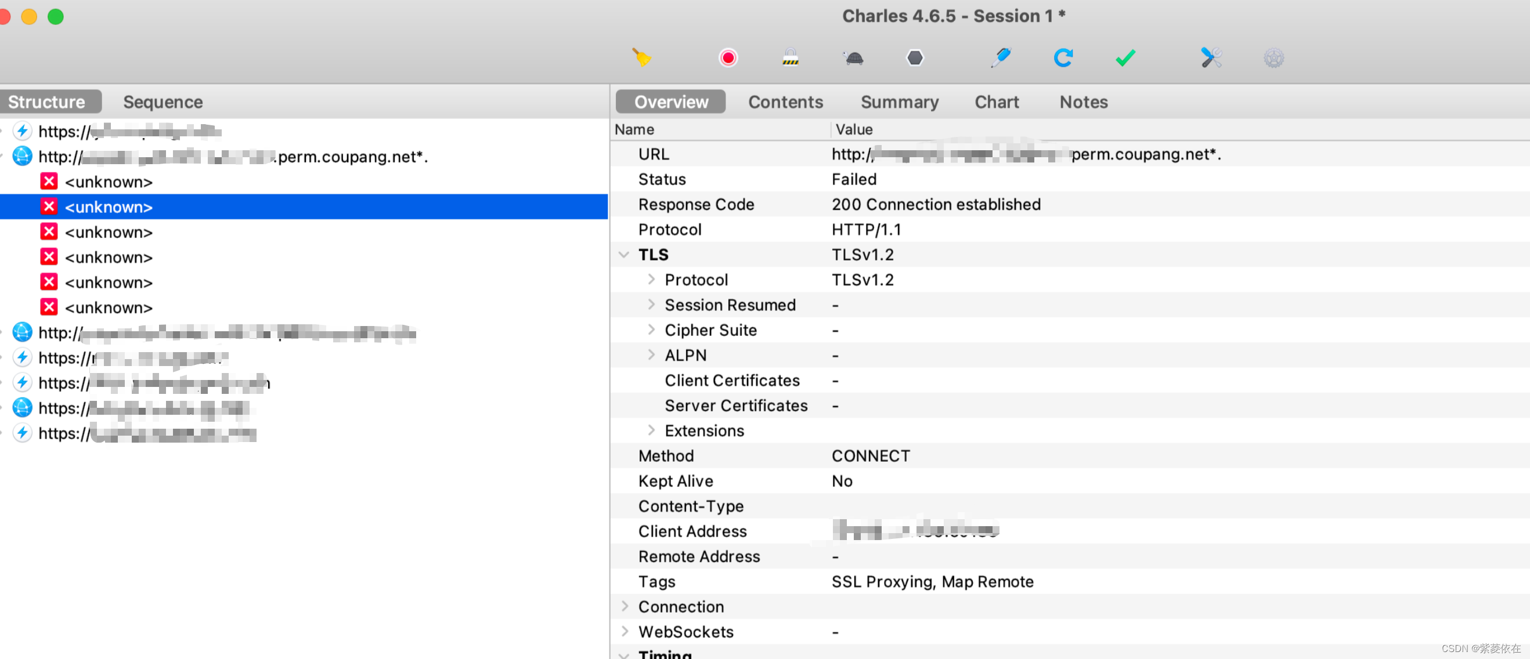
Task: Expand the Connection section
Action: tap(624, 606)
